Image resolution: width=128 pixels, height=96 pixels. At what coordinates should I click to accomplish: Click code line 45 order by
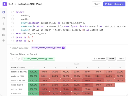point(24,41)
